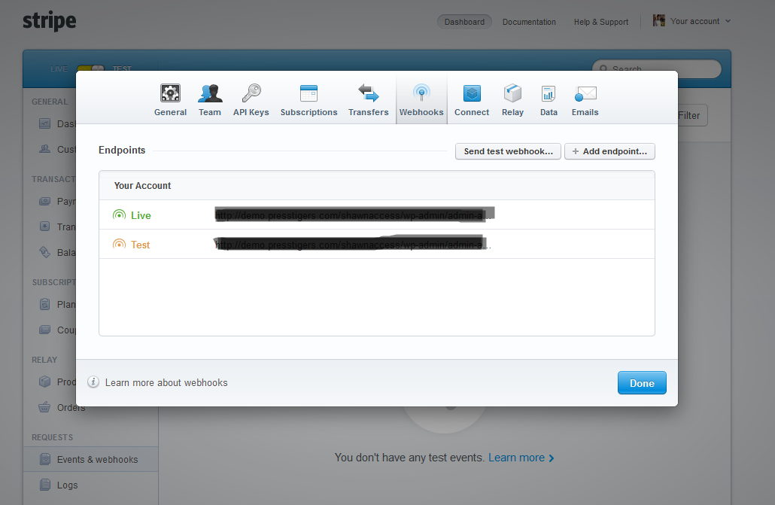Select the Relay box icon
Screen dimensions: 775x505
[x=512, y=93]
